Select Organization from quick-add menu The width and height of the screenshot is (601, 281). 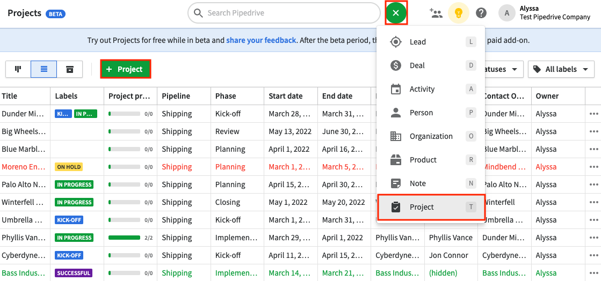pyautogui.click(x=431, y=136)
